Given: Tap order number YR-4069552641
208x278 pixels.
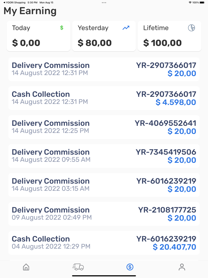Looking at the screenshot, I should coord(166,123).
